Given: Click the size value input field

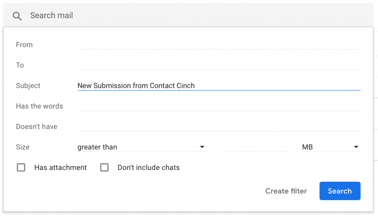Looking at the screenshot, I should coord(254,147).
